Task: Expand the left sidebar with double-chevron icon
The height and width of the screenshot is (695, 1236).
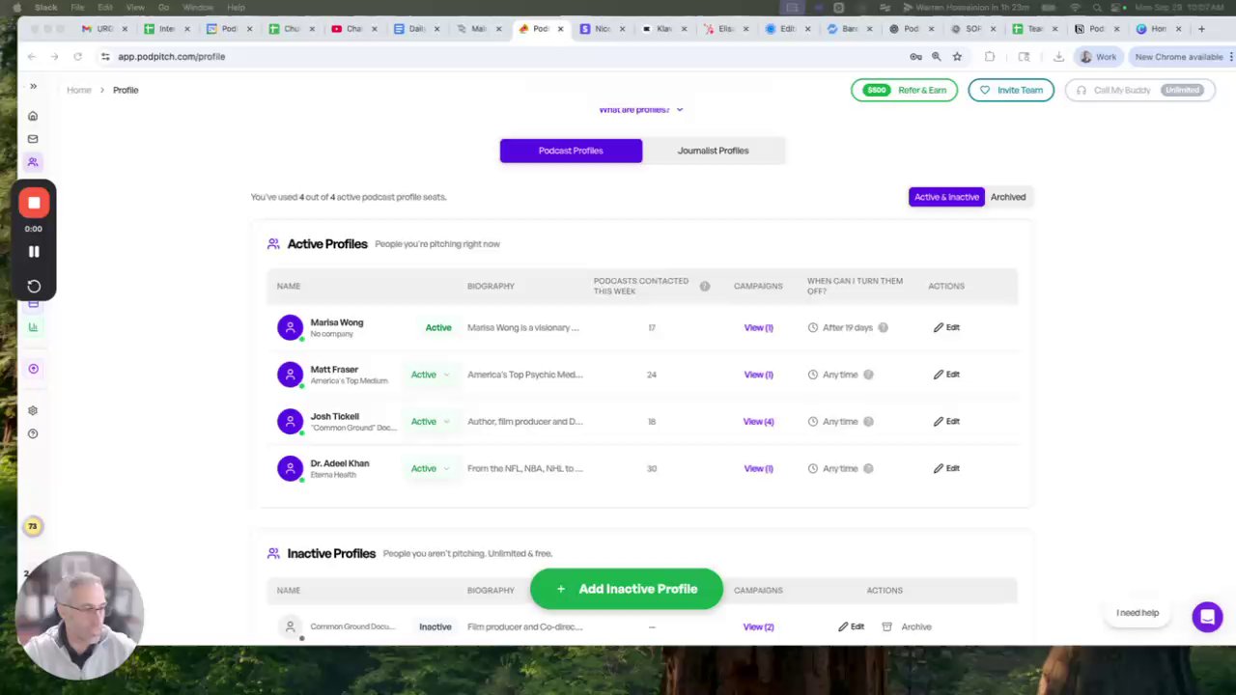Action: pyautogui.click(x=33, y=86)
